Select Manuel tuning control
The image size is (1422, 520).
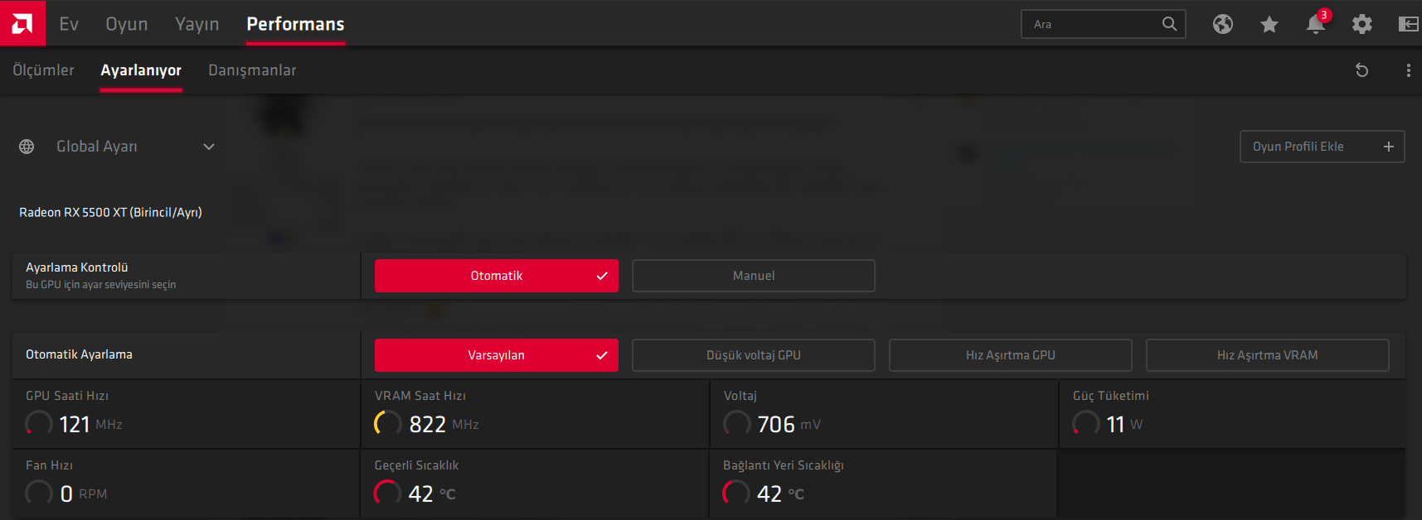click(x=754, y=276)
